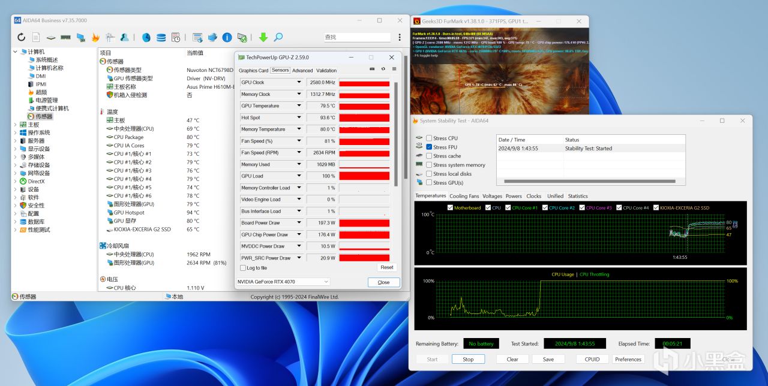The width and height of the screenshot is (768, 386).
Task: Click the refresh icon in AIDA64 toolbar
Action: 22,37
